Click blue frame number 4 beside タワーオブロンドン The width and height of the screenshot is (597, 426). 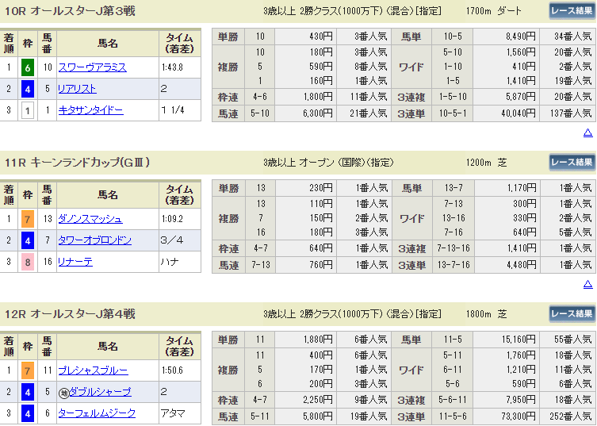28,240
